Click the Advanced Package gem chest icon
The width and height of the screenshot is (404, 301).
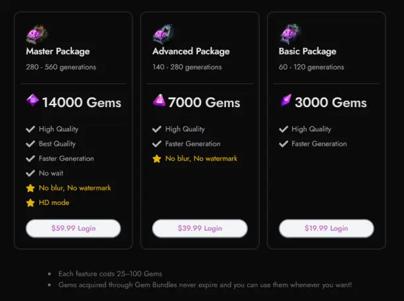click(x=163, y=34)
